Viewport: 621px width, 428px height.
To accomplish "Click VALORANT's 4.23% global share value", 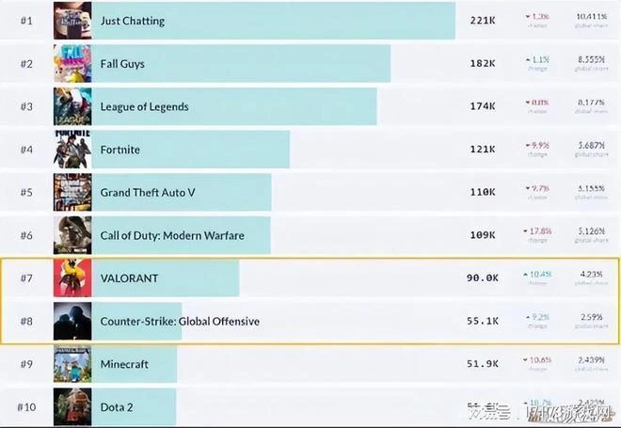I will click(x=590, y=275).
